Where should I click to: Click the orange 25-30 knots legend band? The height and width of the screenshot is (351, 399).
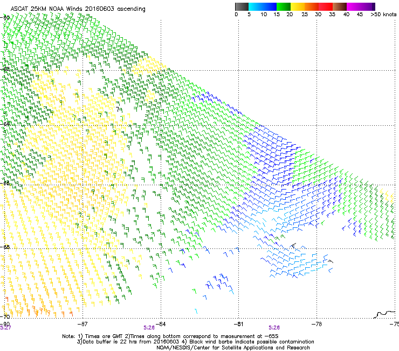pyautogui.click(x=312, y=6)
